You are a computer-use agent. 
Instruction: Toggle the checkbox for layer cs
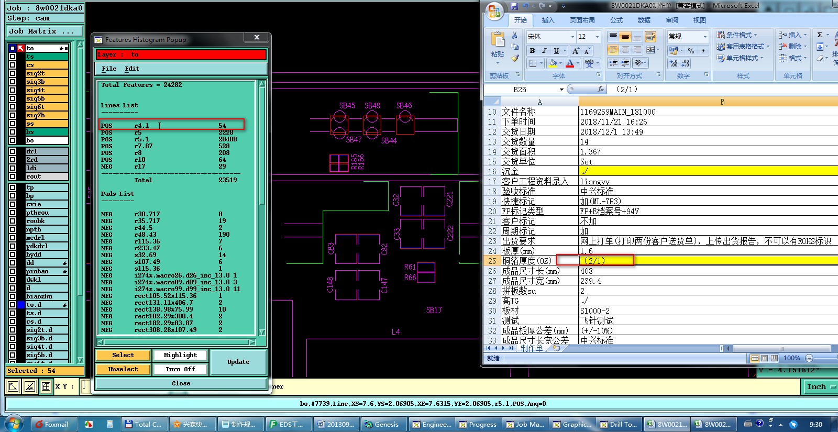point(13,65)
